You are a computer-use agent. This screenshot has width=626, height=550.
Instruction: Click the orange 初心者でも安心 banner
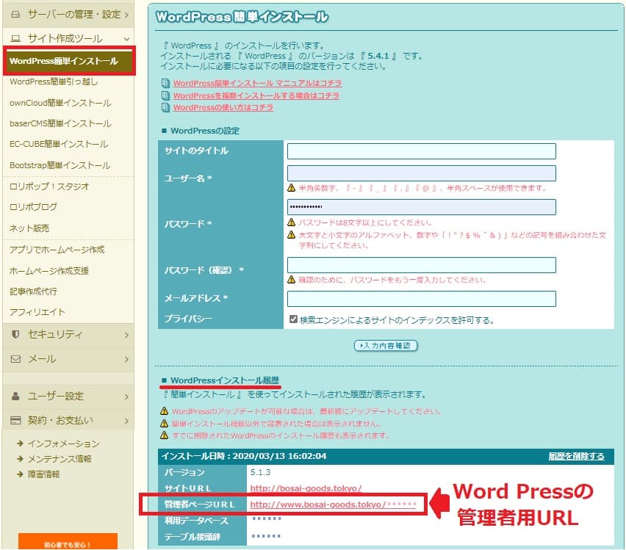(x=68, y=542)
